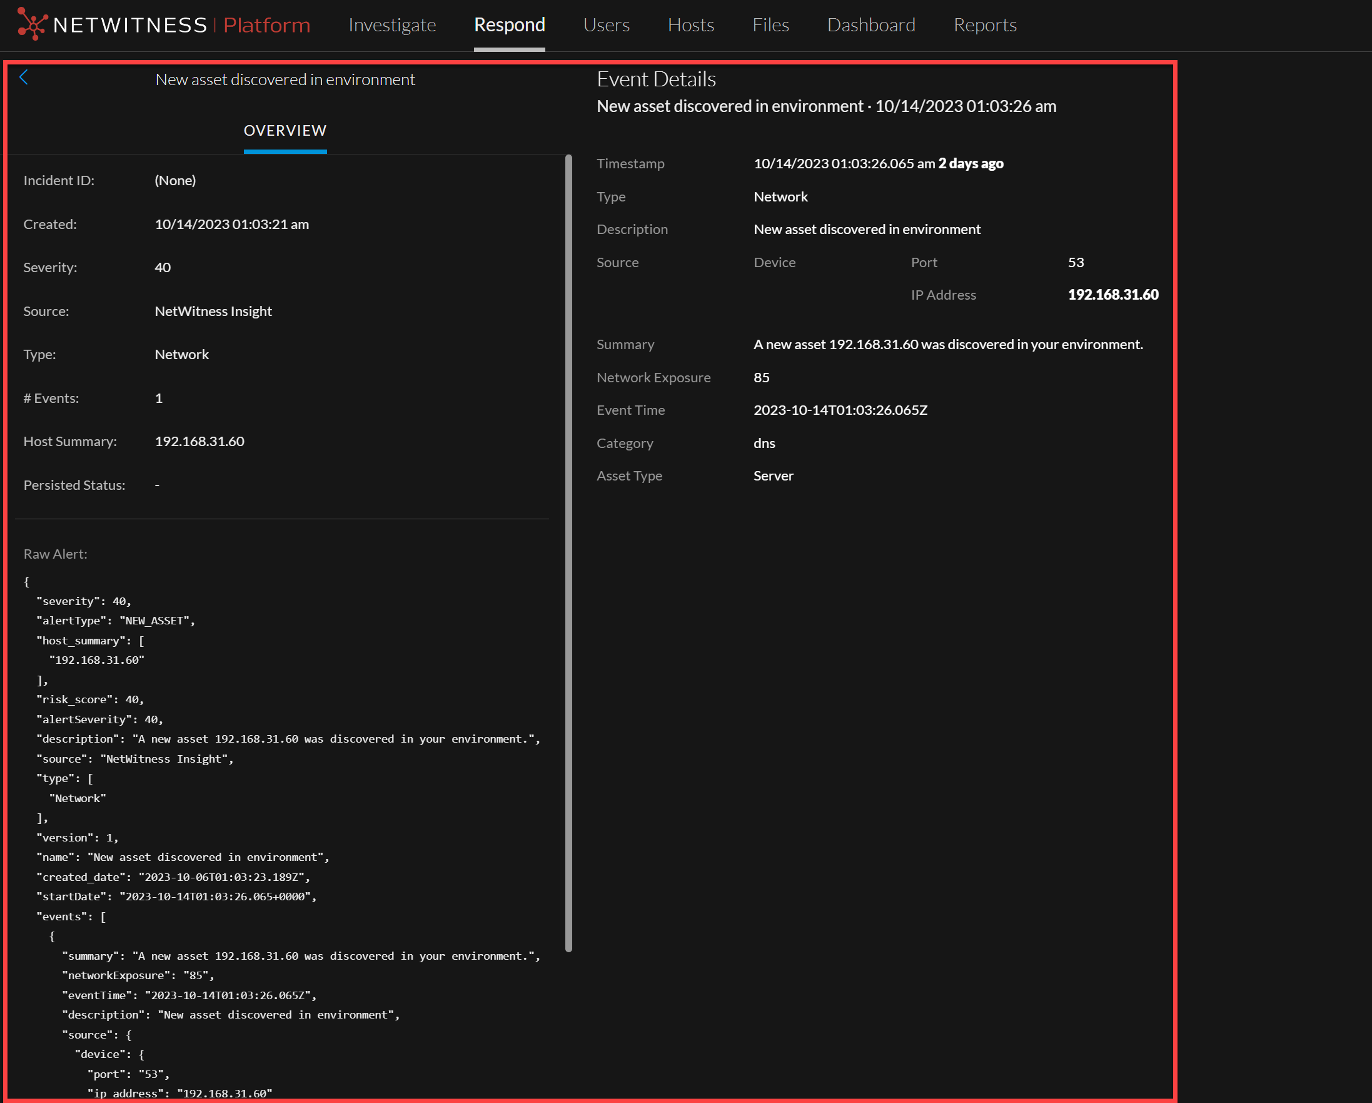Select the Respond menu item
Viewport: 1372px width, 1103px height.
(509, 25)
